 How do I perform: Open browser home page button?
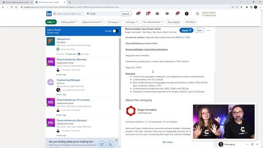[x=16, y=7]
